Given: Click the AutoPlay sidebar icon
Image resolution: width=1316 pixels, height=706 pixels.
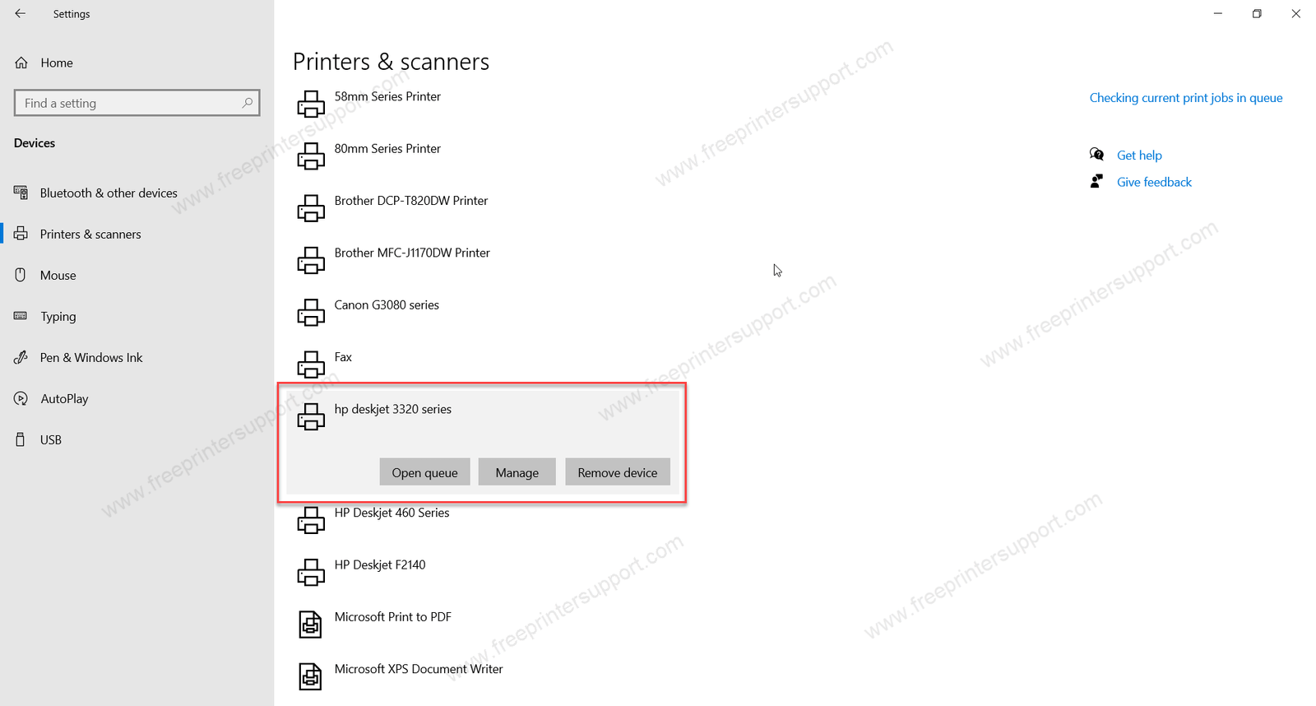Looking at the screenshot, I should pos(21,398).
